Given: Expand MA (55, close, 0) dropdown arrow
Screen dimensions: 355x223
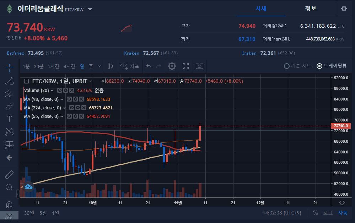Looking at the screenshot, I should coord(61,116).
